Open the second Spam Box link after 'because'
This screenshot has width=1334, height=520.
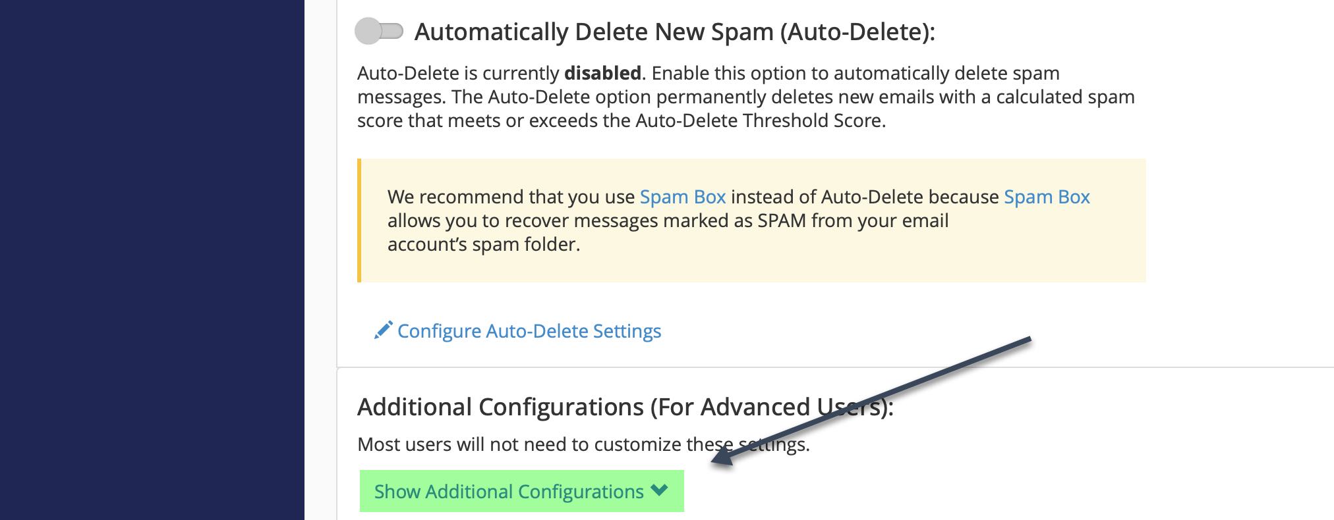click(1047, 197)
